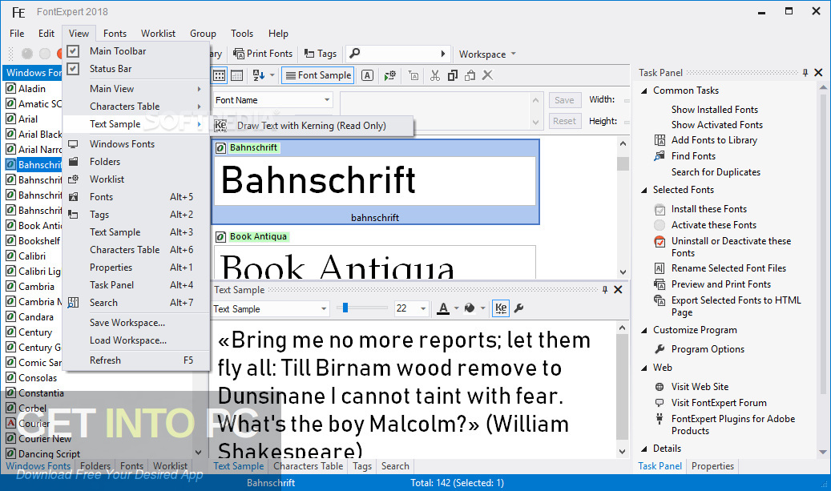This screenshot has width=831, height=491.
Task: Toggle Main Toolbar checkbox in View menu
Action: tap(73, 50)
